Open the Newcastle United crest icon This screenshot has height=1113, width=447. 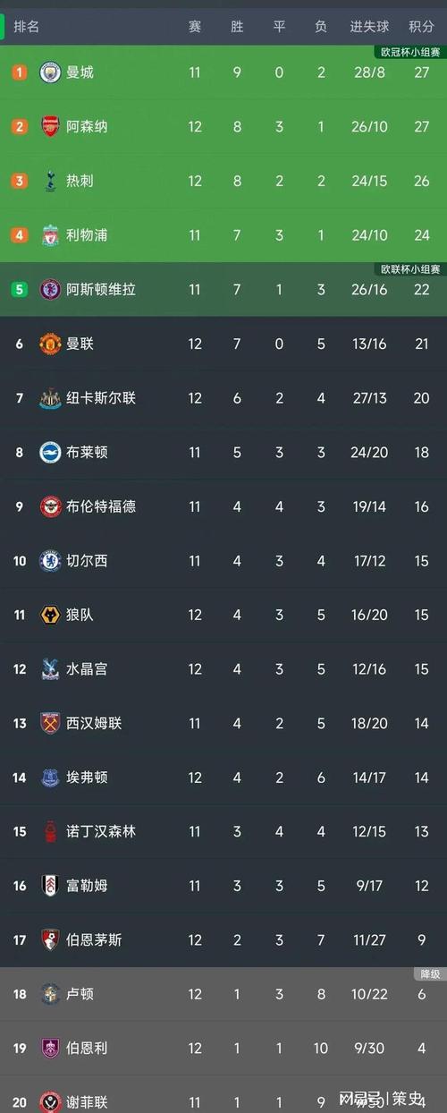[50, 398]
